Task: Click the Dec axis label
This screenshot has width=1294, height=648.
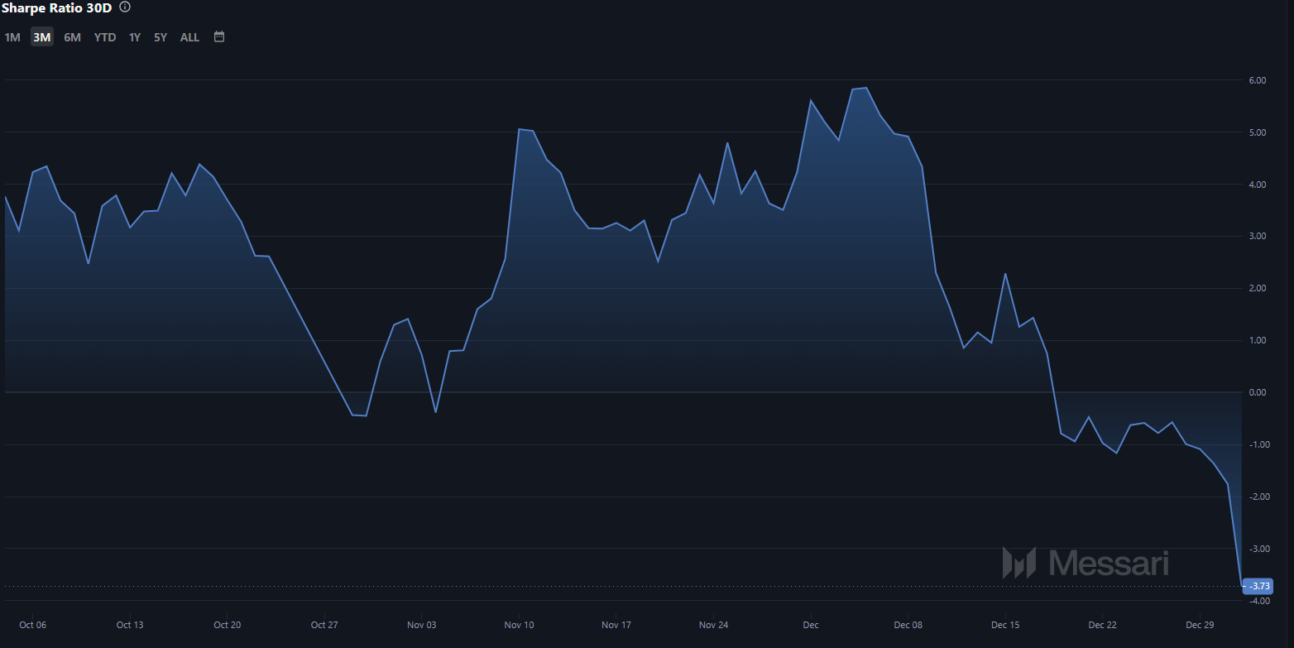Action: point(811,625)
